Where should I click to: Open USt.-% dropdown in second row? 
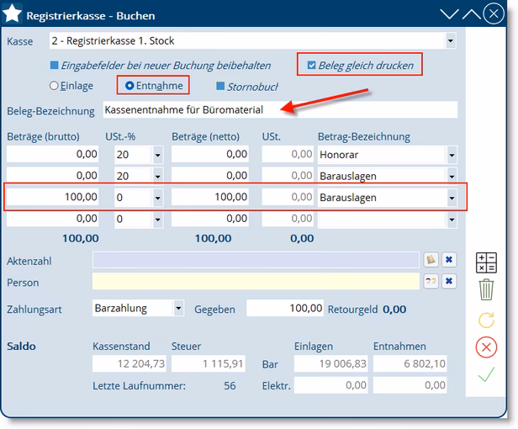click(x=158, y=176)
